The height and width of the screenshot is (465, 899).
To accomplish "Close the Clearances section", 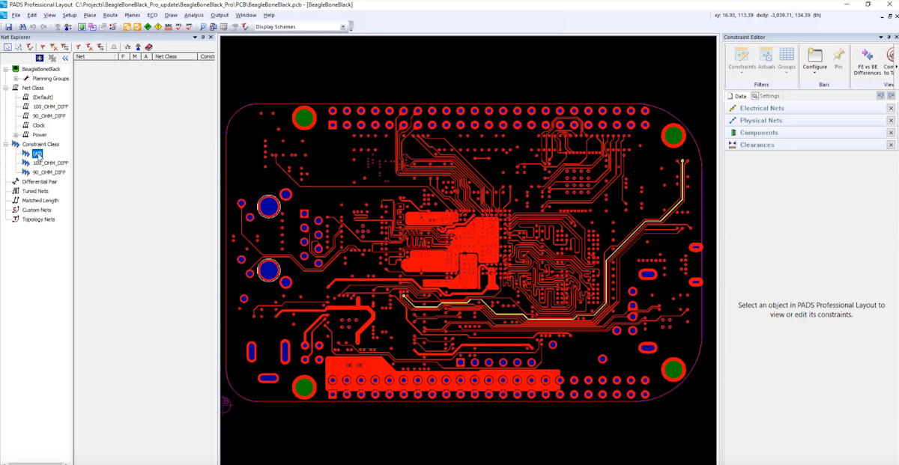I will pyautogui.click(x=891, y=145).
